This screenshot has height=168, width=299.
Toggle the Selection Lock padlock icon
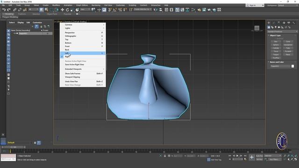[x=165, y=156]
